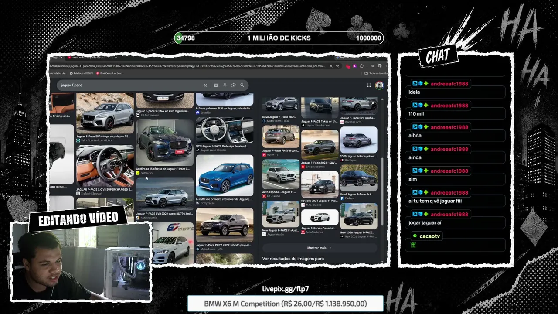This screenshot has height=314, width=558.
Task: Open 'Jaguar F-Pace 2022 - SUV' image
Action: [320, 144]
